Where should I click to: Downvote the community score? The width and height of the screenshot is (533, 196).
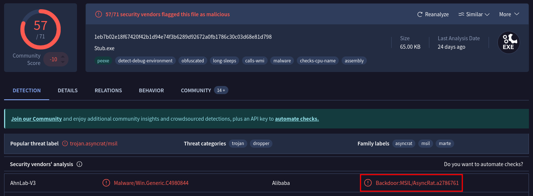[63, 62]
